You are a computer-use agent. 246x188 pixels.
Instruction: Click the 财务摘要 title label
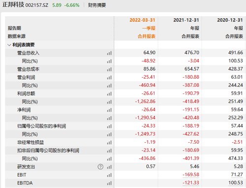tap(97, 5)
